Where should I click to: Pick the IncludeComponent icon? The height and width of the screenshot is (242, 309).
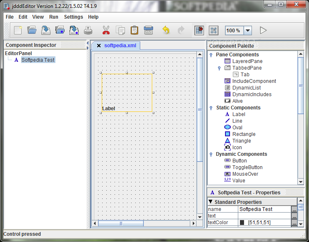[228, 81]
